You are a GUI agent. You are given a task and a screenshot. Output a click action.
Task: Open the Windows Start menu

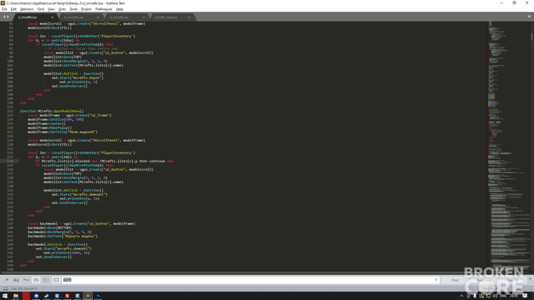(5, 296)
